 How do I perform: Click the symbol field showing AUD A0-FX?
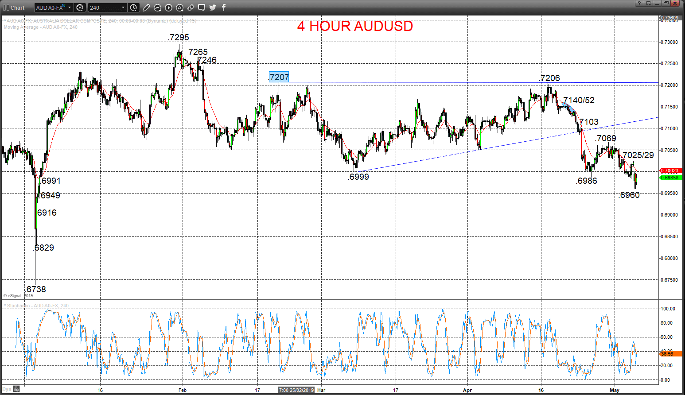tap(54, 8)
